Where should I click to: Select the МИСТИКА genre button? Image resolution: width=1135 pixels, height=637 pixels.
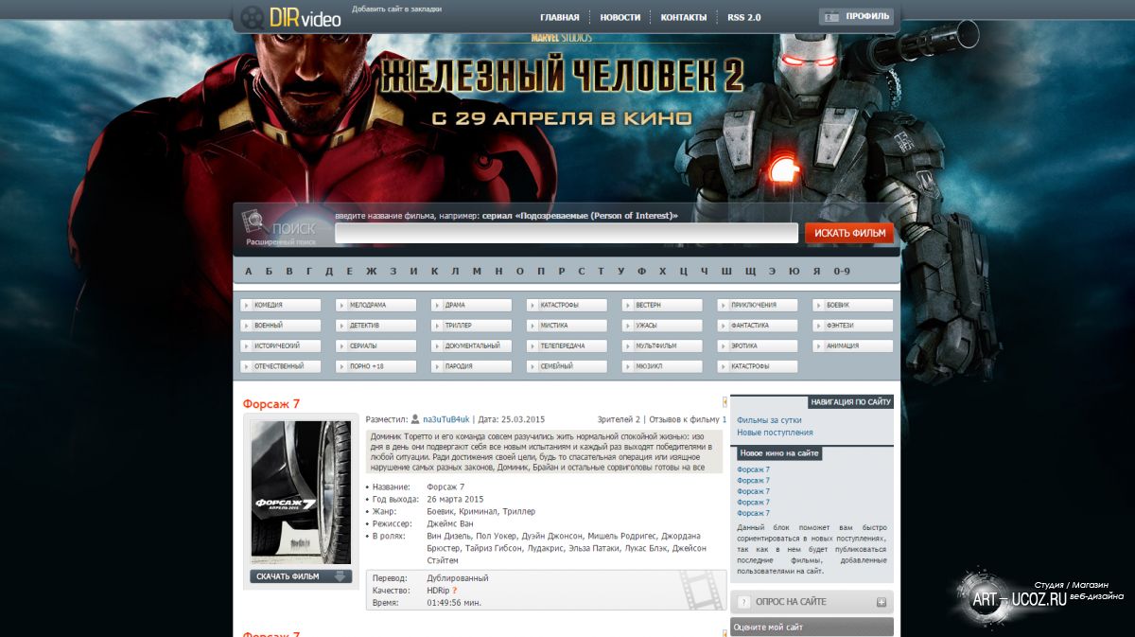pos(567,326)
